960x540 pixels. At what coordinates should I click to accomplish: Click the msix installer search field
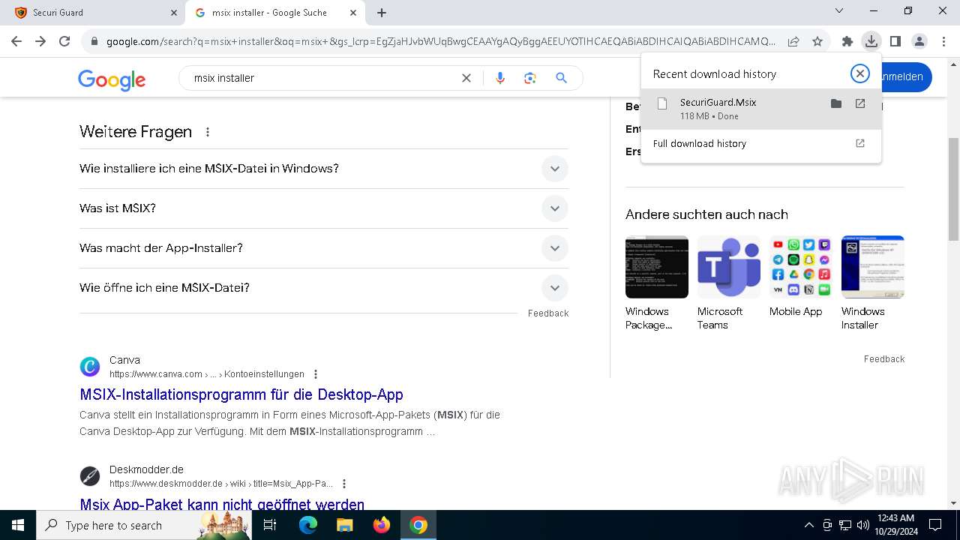[x=322, y=78]
